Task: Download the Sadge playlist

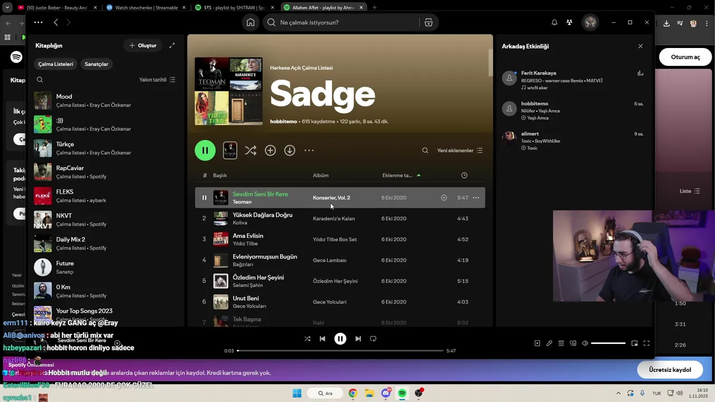Action: 289,150
